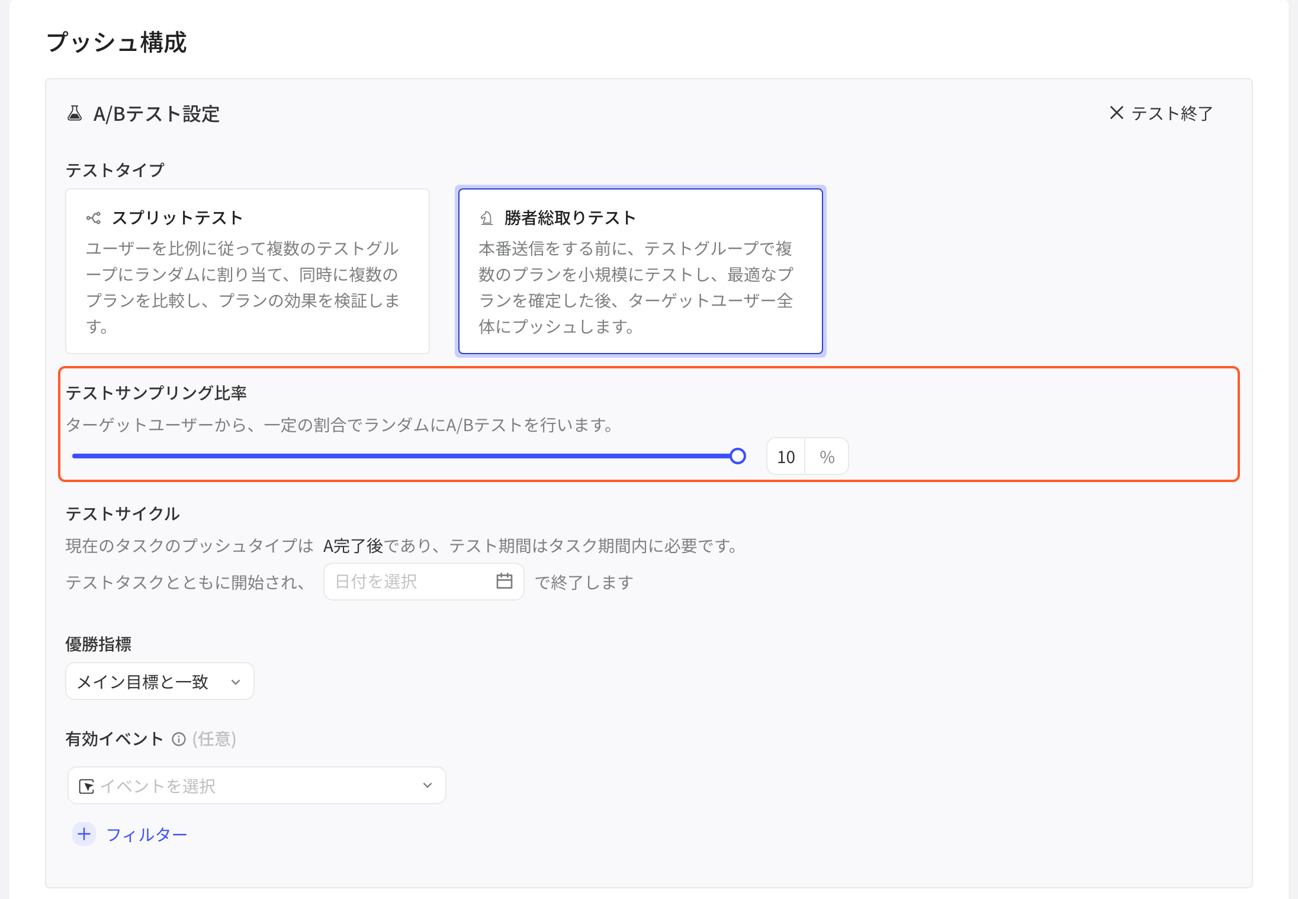Click the フィルター link
The width and height of the screenshot is (1298, 899).
(147, 834)
